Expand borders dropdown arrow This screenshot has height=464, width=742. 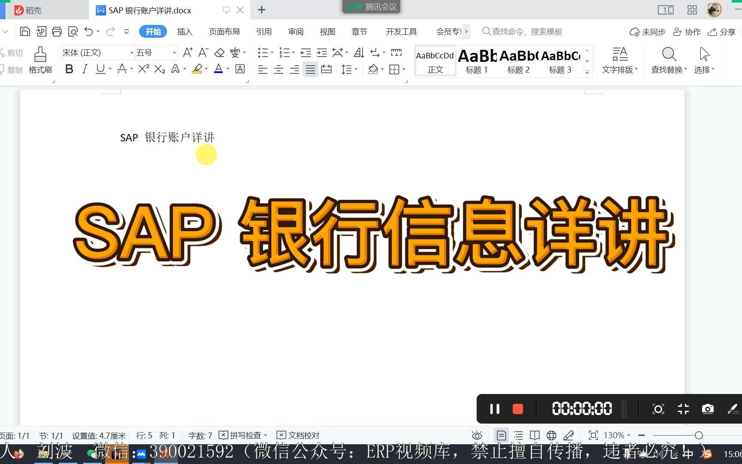pos(404,69)
